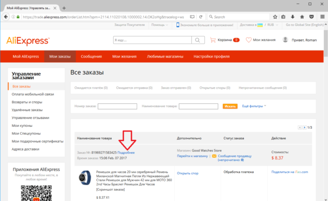328x201 pixels.
Task: Open the bookmarks library icon
Action: (283, 17)
